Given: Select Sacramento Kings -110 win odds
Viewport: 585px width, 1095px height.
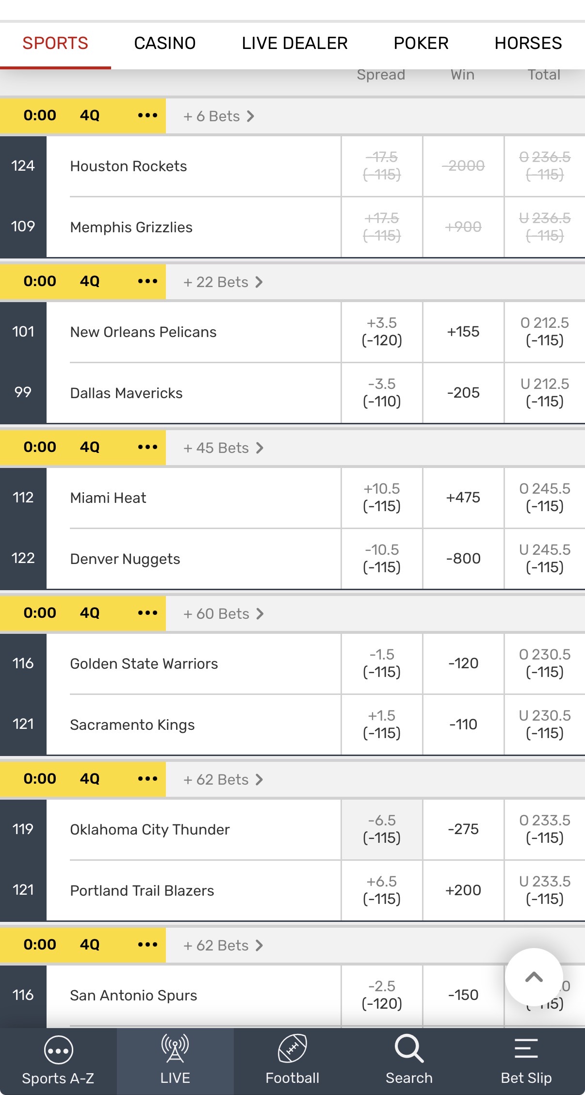Looking at the screenshot, I should coord(463,725).
